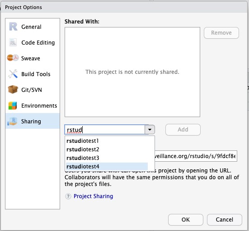The height and width of the screenshot is (231, 249).
Task: Open the Environments section
Action: tap(33, 105)
